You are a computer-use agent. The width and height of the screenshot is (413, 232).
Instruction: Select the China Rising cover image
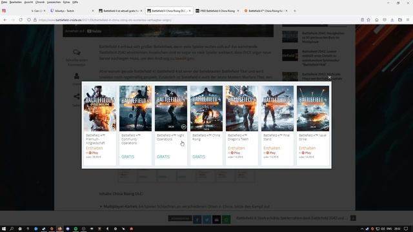[206, 108]
